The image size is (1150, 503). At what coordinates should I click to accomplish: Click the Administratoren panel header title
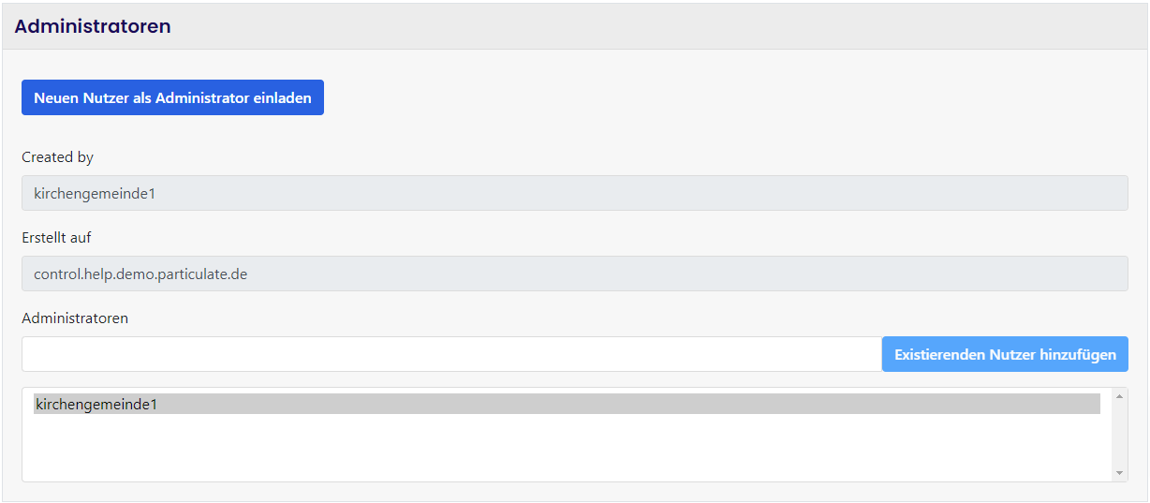point(93,26)
